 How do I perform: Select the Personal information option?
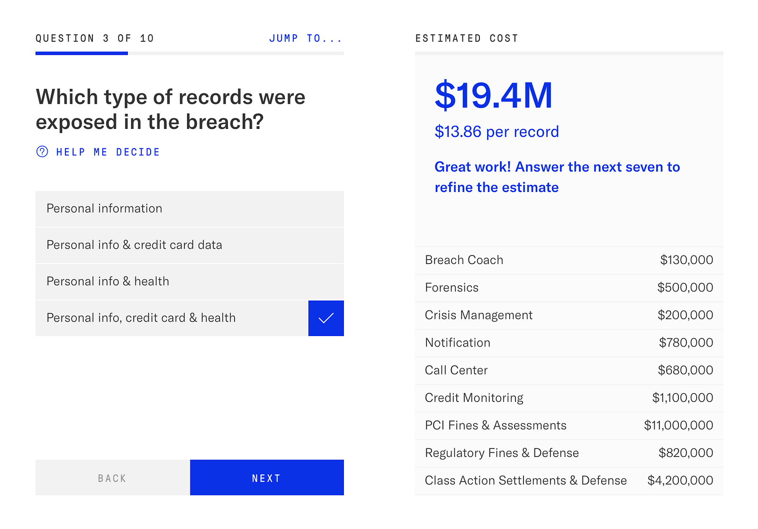coord(189,209)
